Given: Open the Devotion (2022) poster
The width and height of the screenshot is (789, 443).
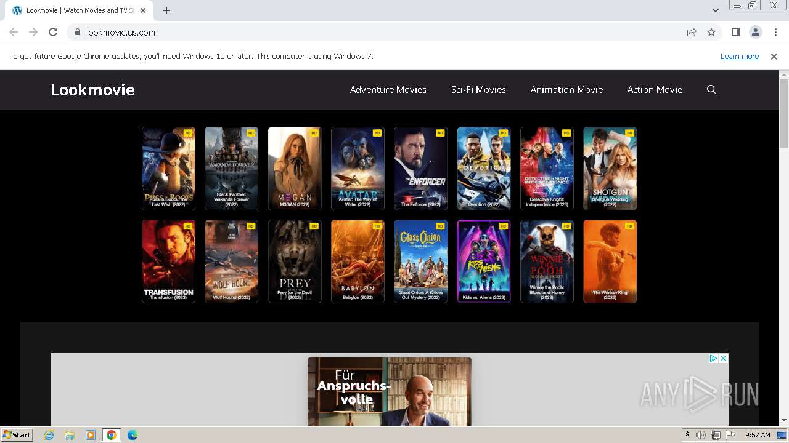Looking at the screenshot, I should (x=484, y=169).
